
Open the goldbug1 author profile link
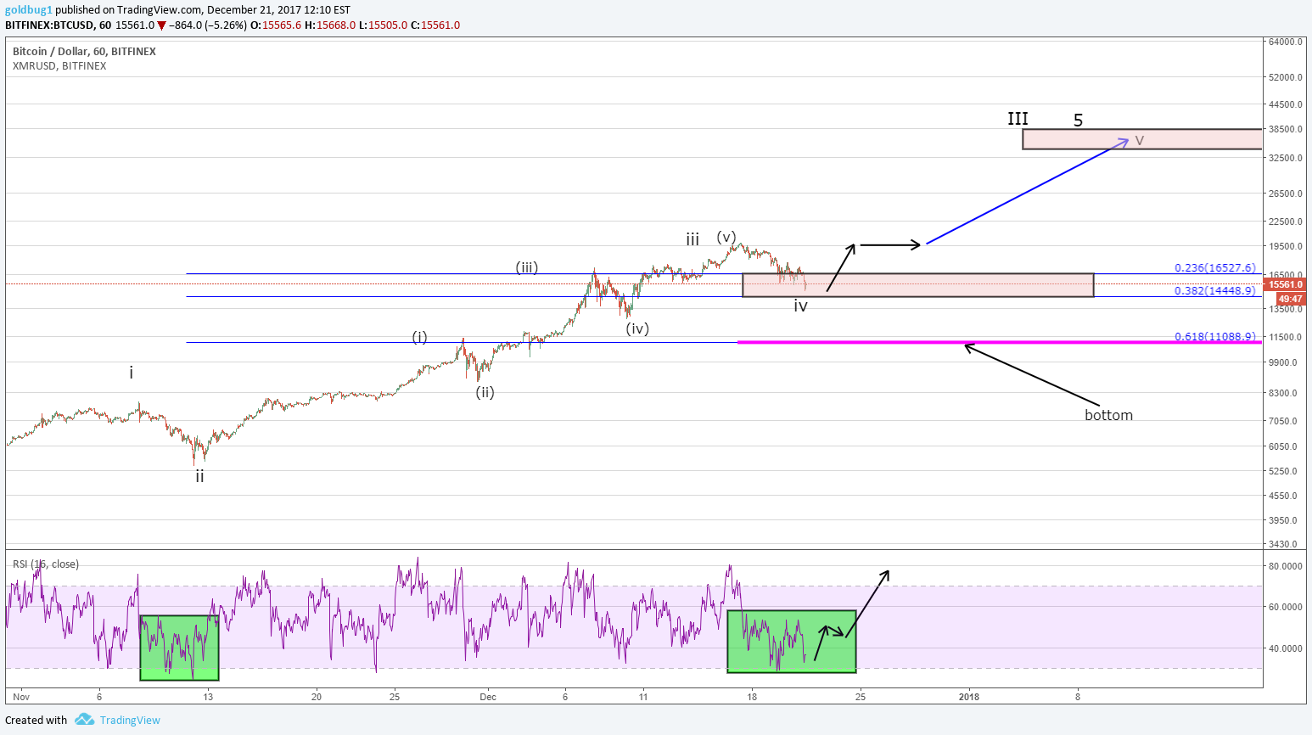[x=29, y=10]
